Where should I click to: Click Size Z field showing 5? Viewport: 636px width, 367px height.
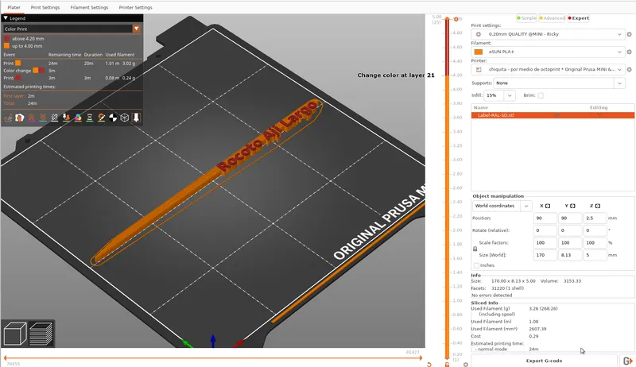pyautogui.click(x=595, y=255)
